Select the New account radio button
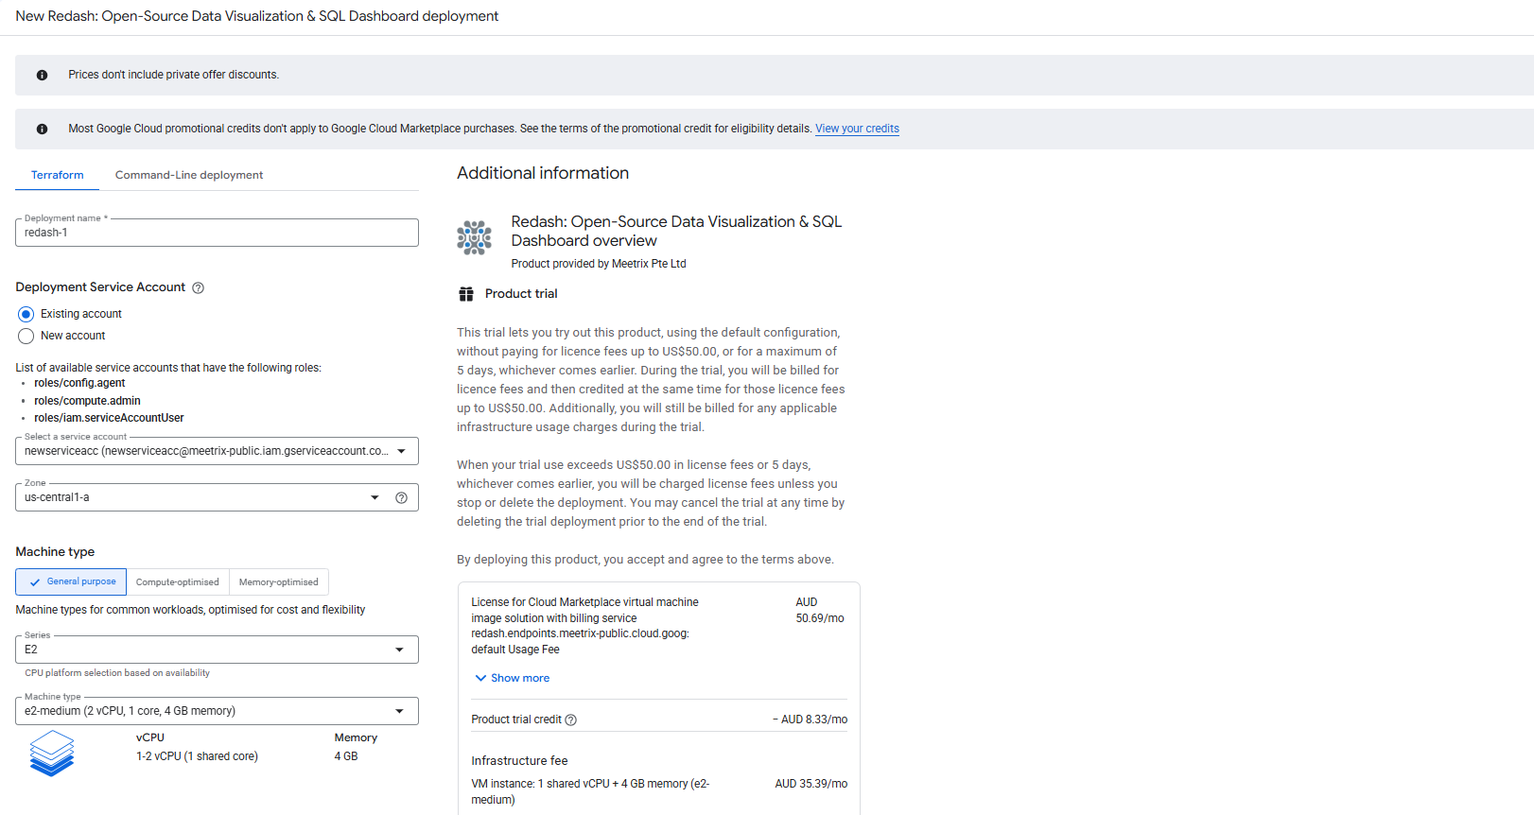This screenshot has width=1534, height=815. point(26,336)
